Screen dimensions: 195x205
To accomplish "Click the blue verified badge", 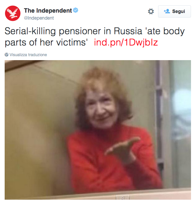I will coord(76,10).
